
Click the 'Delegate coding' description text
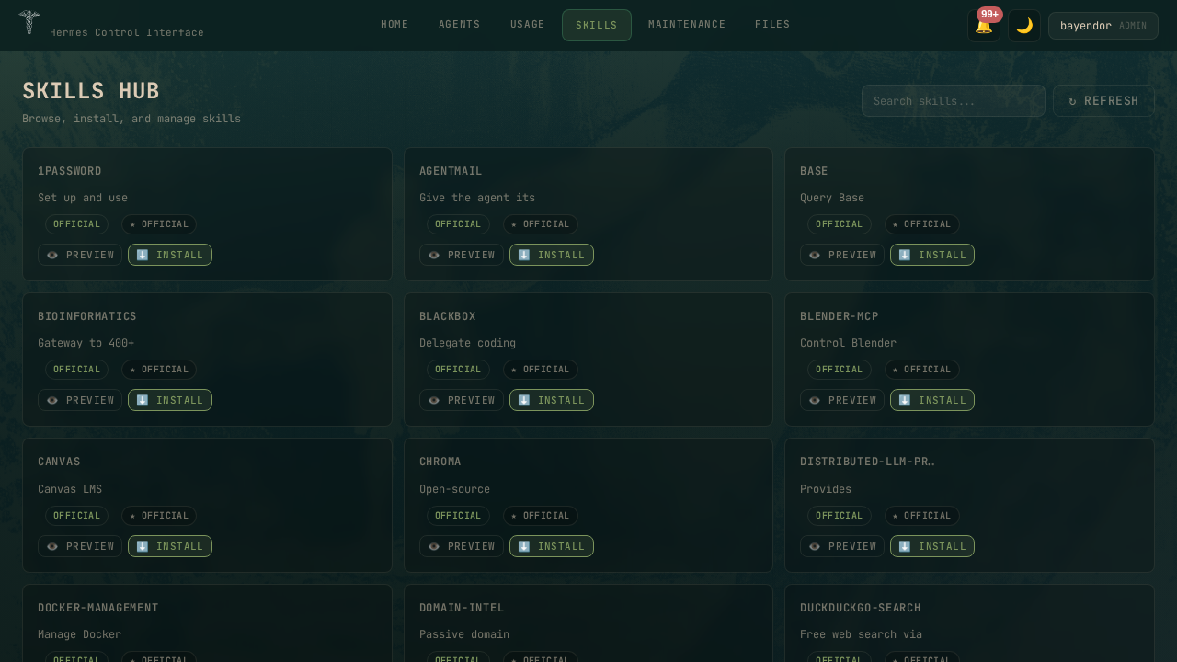[x=467, y=343]
